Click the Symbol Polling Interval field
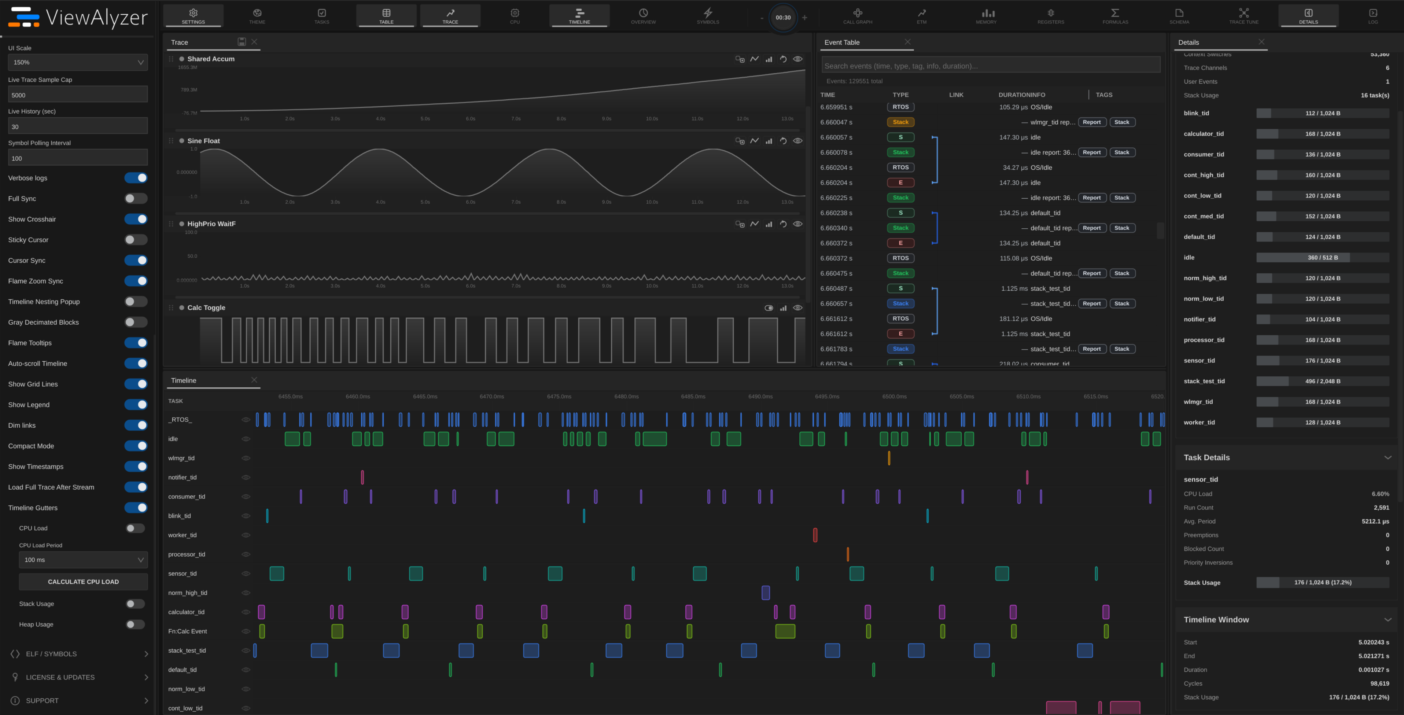Screen dimensions: 1404x715 (78, 158)
